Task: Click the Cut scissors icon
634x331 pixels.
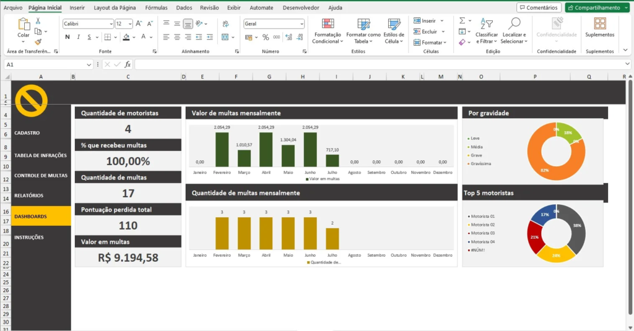Action: [x=38, y=21]
